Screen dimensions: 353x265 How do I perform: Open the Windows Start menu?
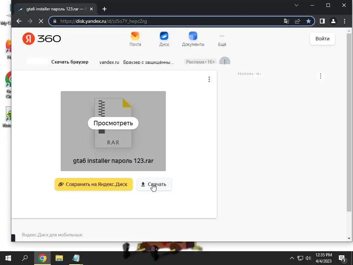click(x=8, y=258)
